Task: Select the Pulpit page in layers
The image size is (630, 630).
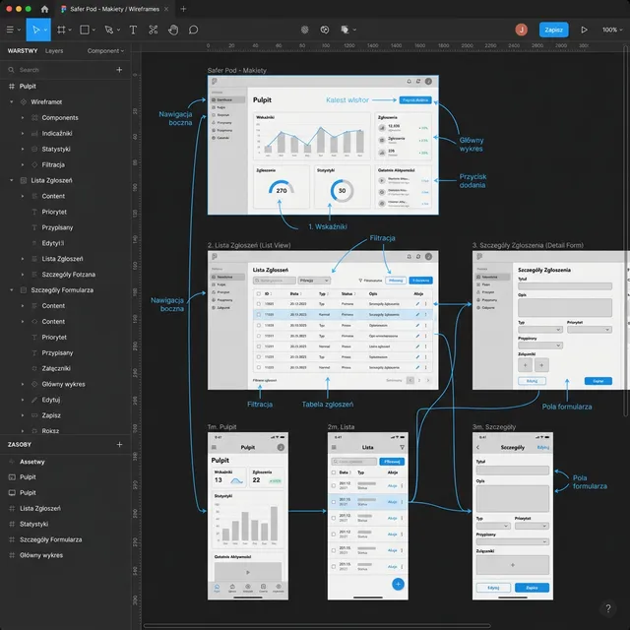Action: pyautogui.click(x=28, y=87)
